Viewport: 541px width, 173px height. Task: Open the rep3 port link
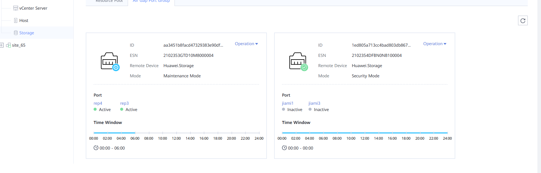(x=124, y=103)
